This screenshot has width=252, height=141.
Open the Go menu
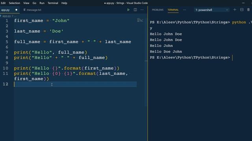[34, 3]
